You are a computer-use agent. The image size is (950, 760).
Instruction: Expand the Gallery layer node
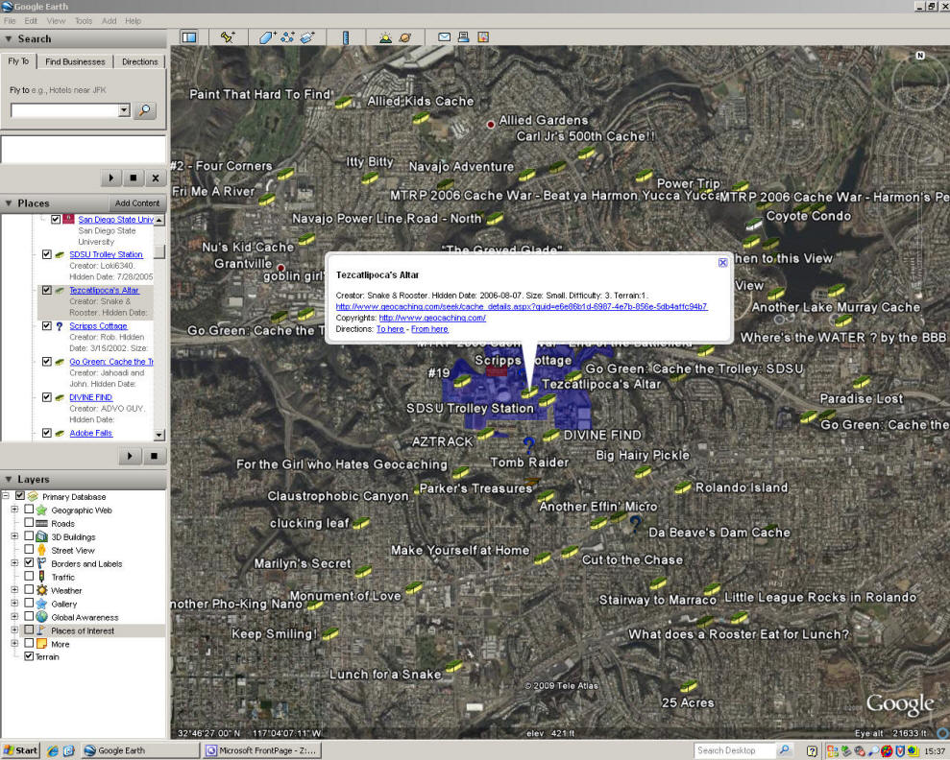14,604
